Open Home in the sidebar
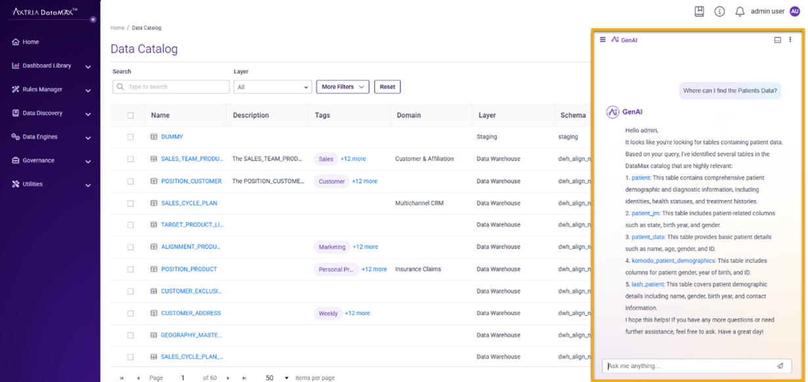 [31, 42]
